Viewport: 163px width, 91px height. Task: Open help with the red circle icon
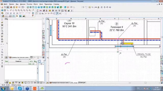(x=68, y=7)
